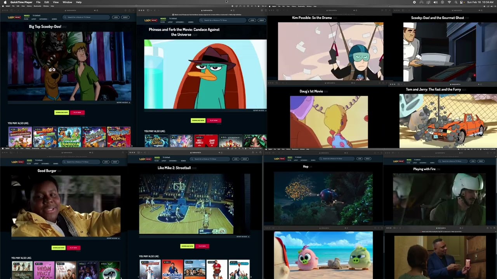
Task: Select TV SHOWS tab in Phineas and Ferb window
Action: coord(173,19)
